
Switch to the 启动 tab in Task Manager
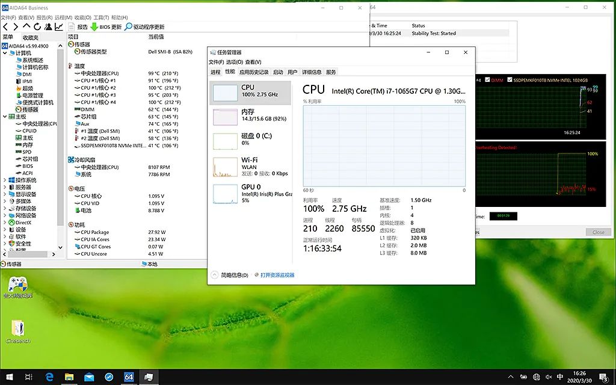pyautogui.click(x=278, y=72)
